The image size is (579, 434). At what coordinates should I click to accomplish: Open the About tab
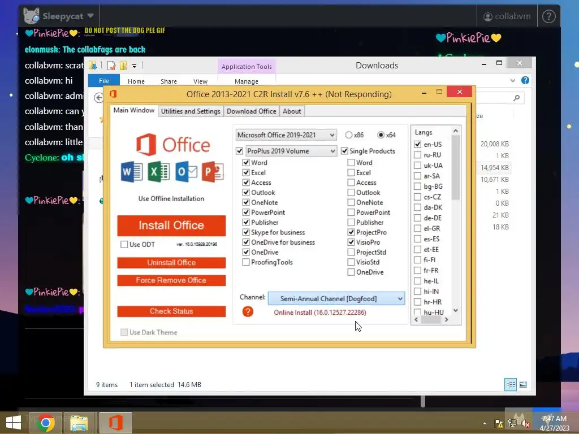point(292,111)
